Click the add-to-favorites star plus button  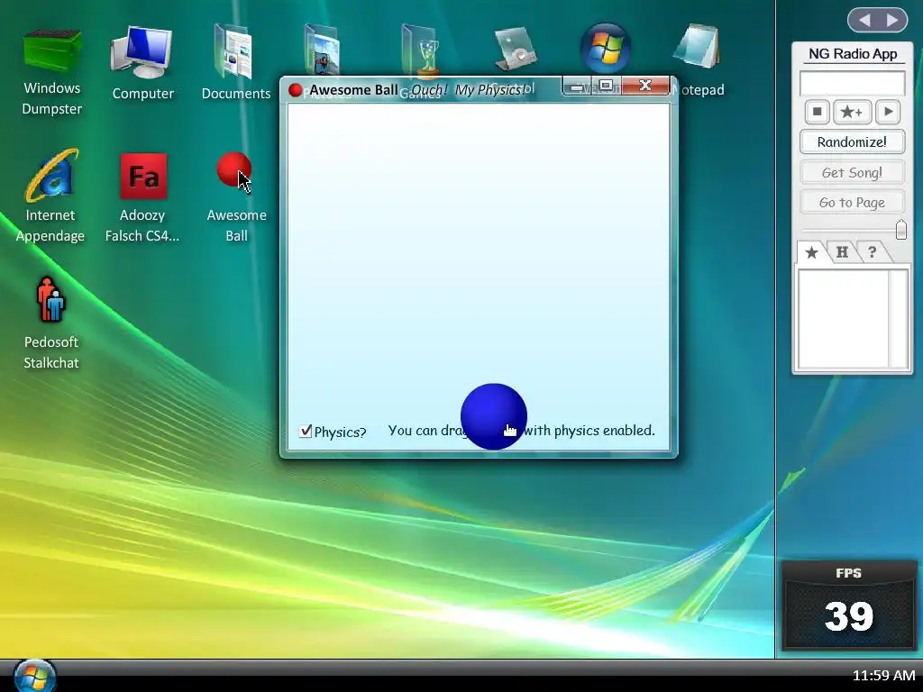coord(852,112)
